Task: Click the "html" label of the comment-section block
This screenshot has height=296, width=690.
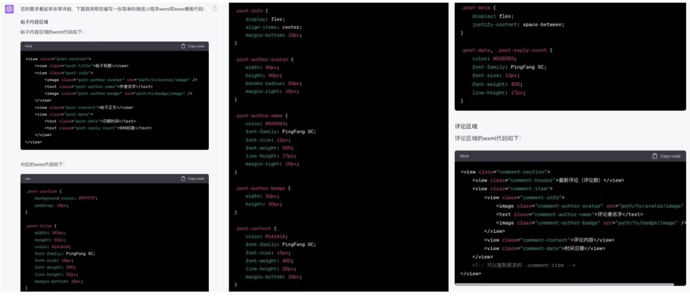Action: (x=464, y=156)
